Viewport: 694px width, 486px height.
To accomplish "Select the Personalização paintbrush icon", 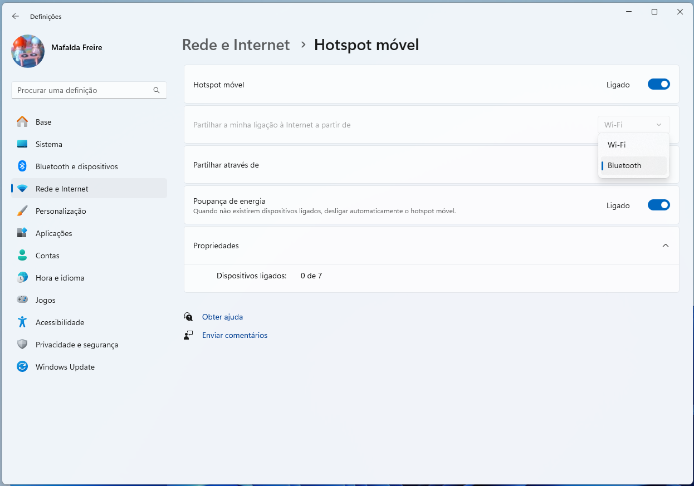I will [22, 211].
